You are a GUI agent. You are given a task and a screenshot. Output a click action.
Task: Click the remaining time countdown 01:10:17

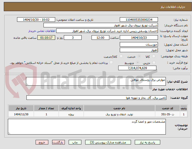coord(46,38)
